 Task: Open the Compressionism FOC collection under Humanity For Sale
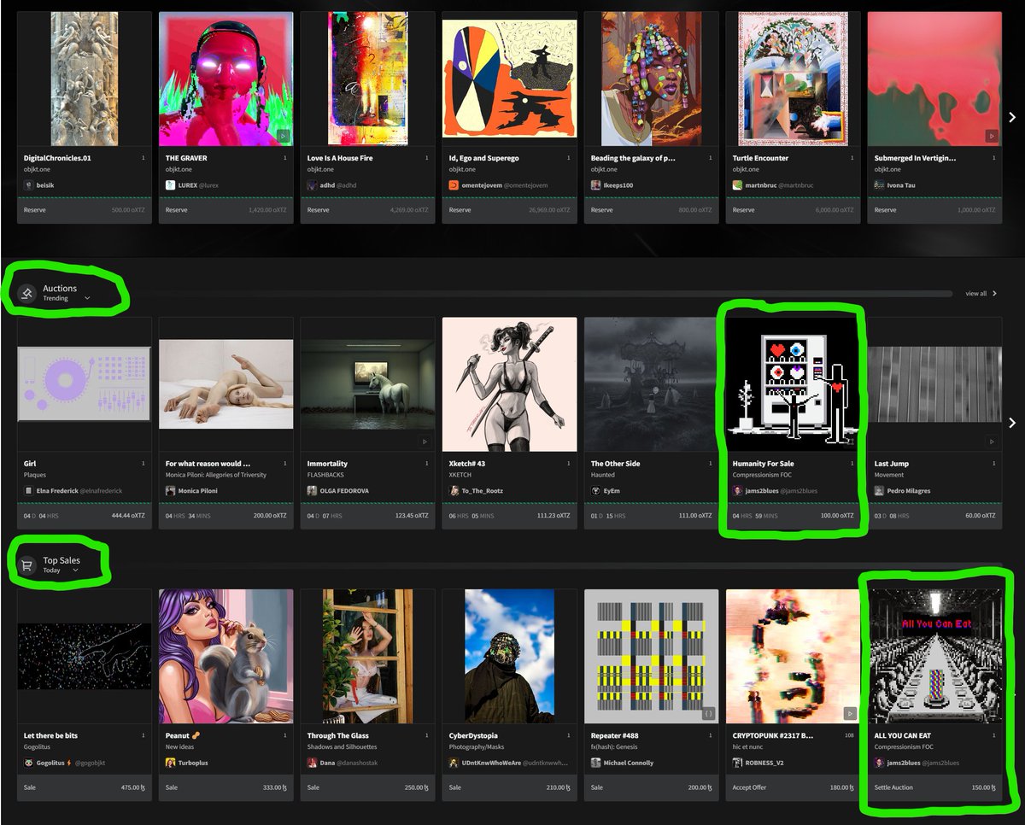click(x=762, y=475)
